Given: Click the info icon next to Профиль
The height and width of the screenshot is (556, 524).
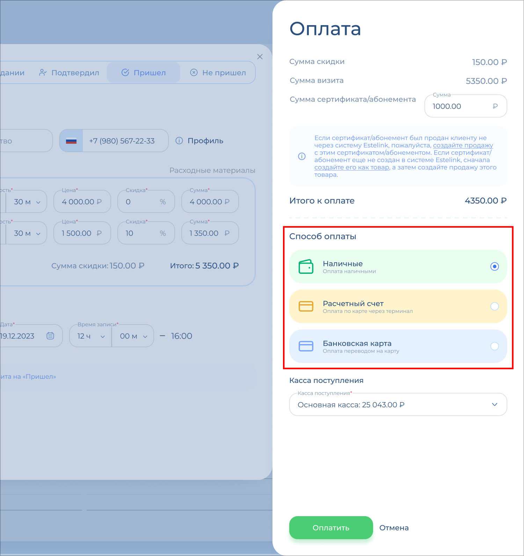Looking at the screenshot, I should pyautogui.click(x=179, y=141).
